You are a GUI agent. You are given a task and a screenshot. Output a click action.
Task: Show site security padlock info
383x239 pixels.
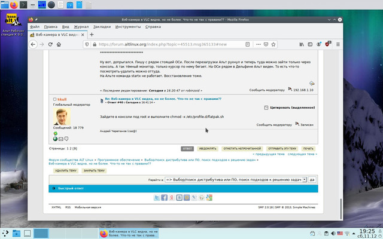pyautogui.click(x=95, y=44)
